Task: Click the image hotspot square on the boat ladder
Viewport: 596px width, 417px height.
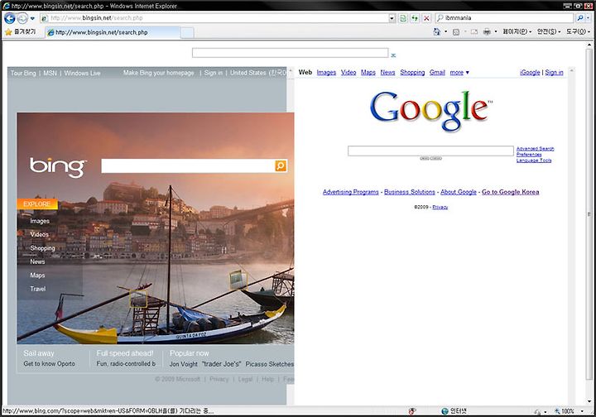Action: click(x=138, y=299)
